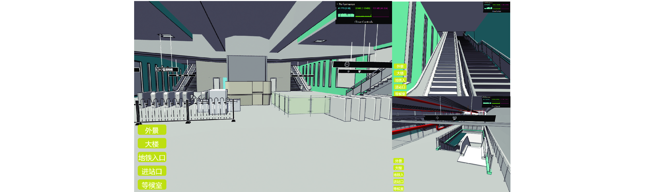The width and height of the screenshot is (650, 192).
Task: Click the 135 MB memory graph in the main hall view
Action: [x=381, y=12]
